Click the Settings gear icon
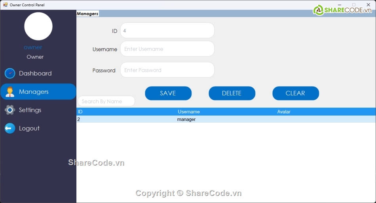Image resolution: width=376 pixels, height=203 pixels. [x=10, y=110]
